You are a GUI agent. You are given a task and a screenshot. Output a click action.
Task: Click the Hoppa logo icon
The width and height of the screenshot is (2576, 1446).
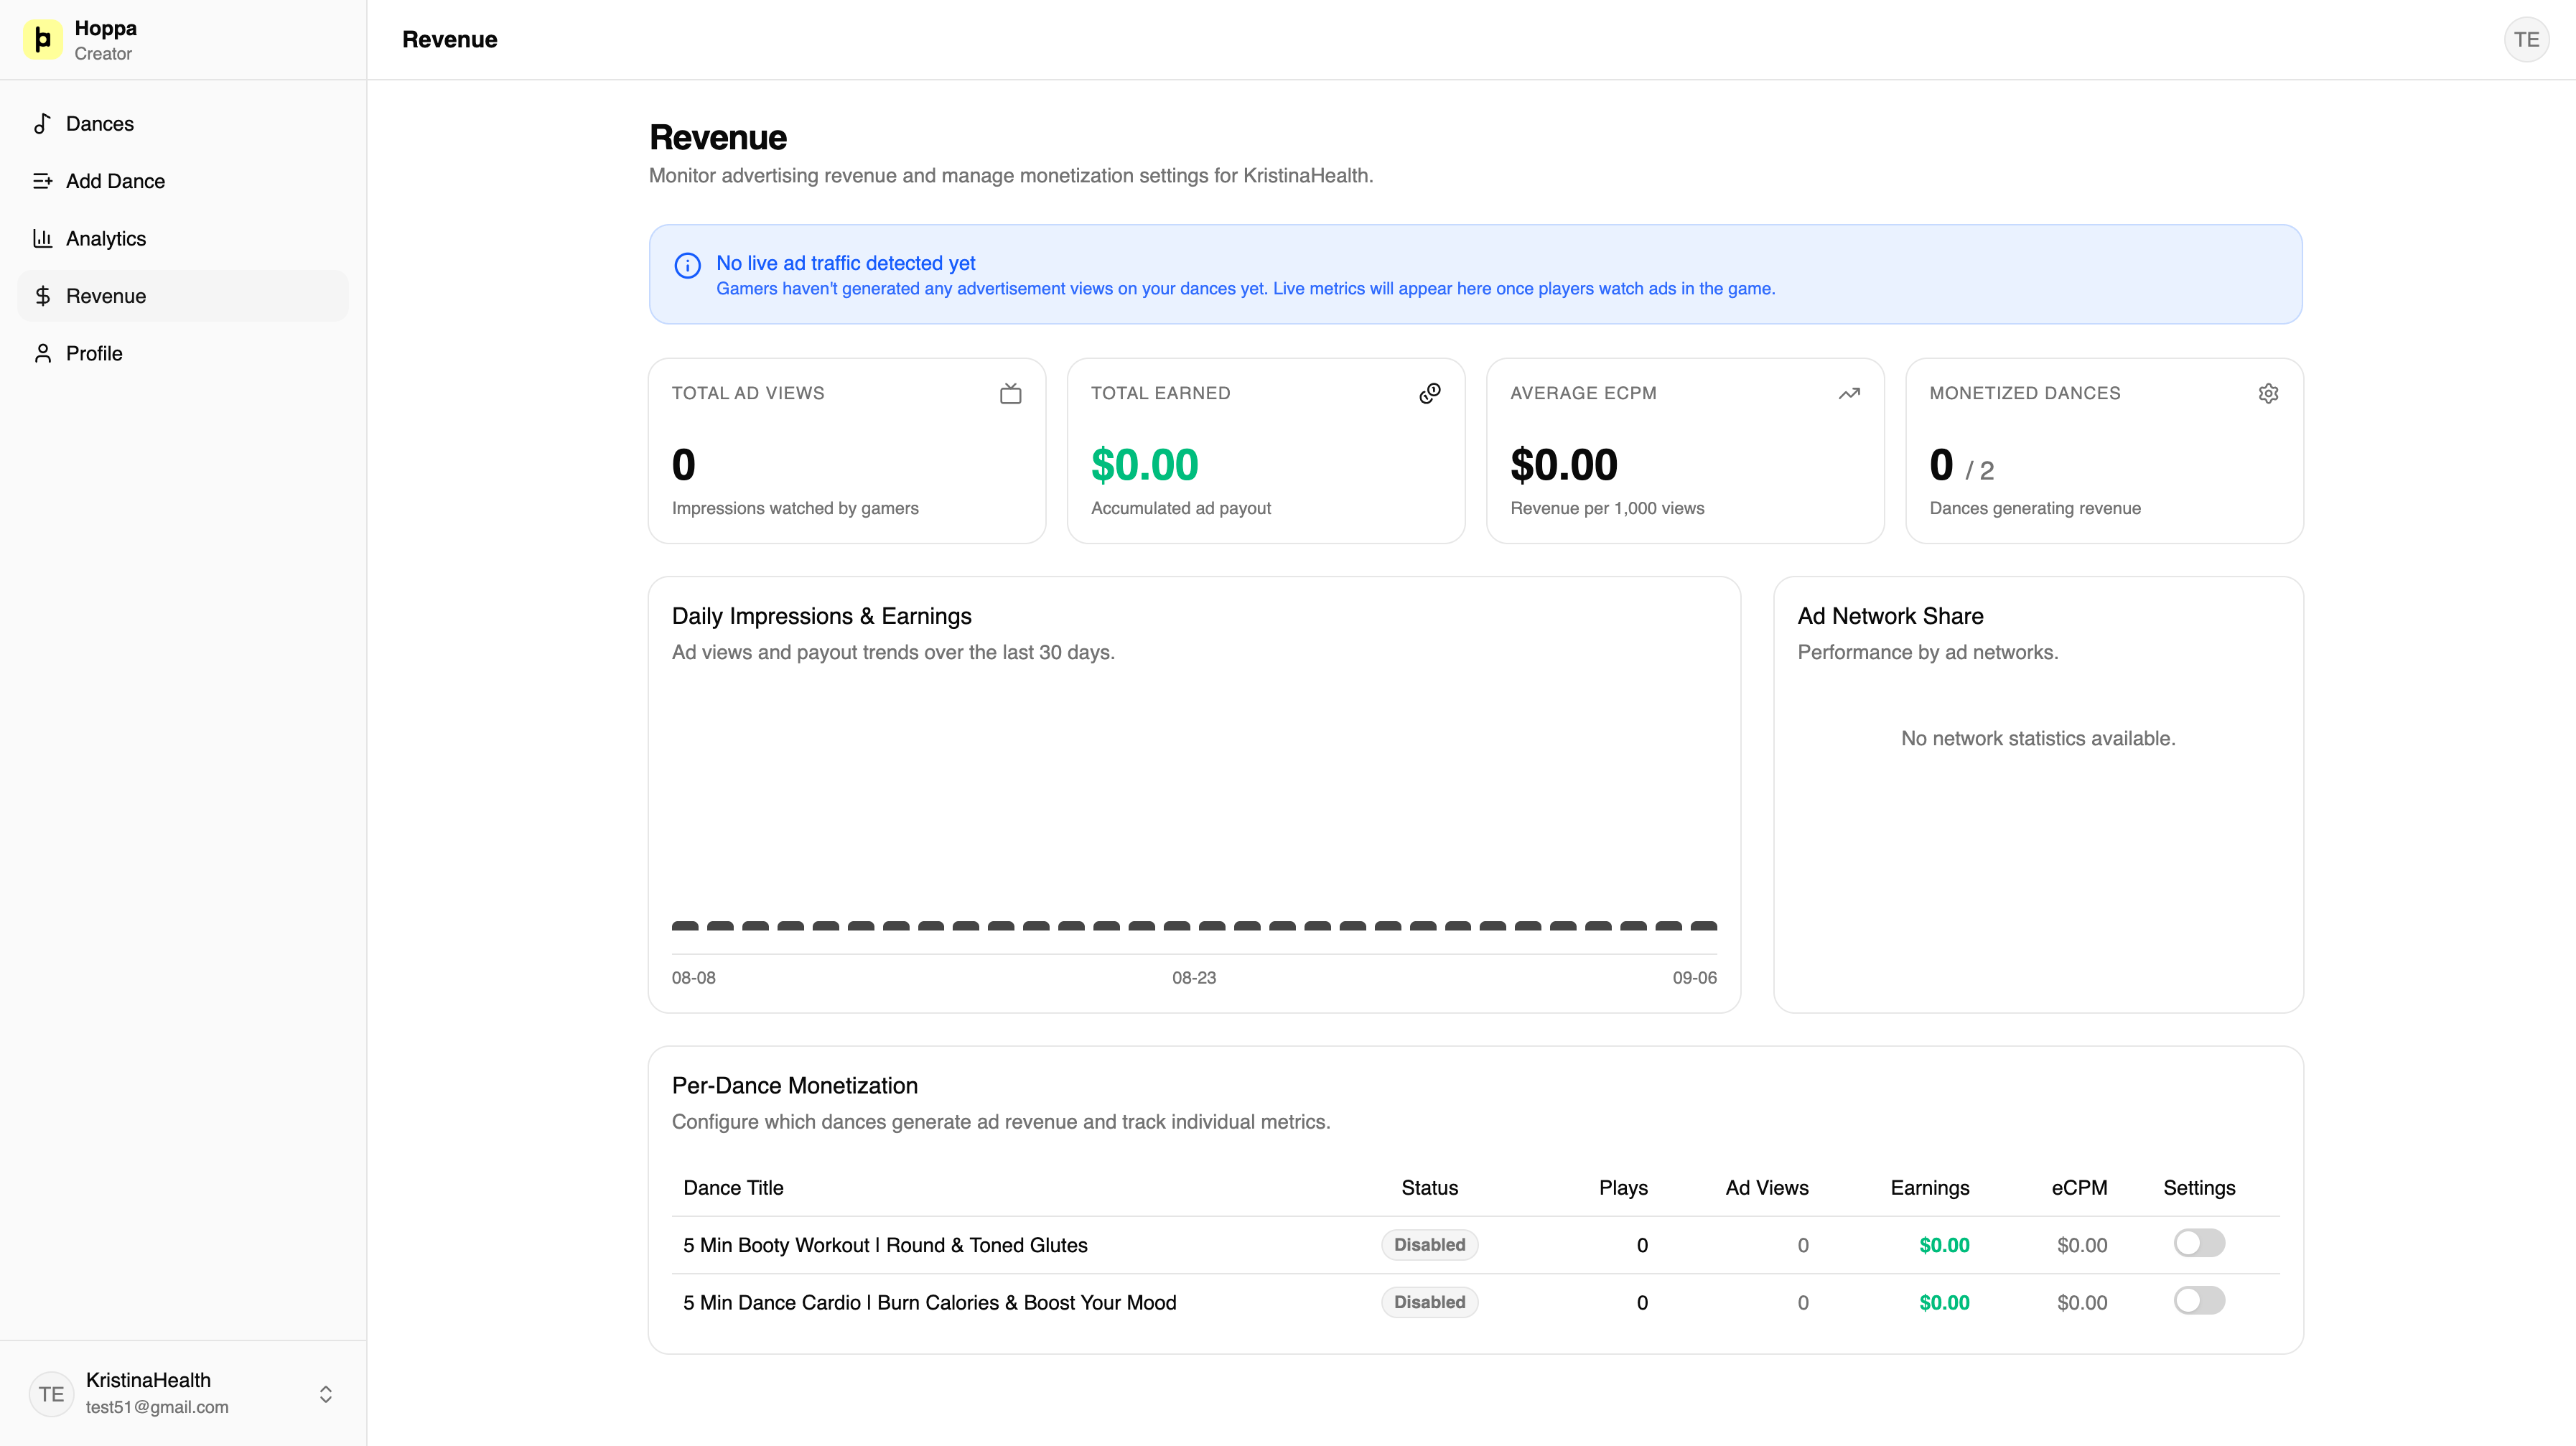pos(42,40)
